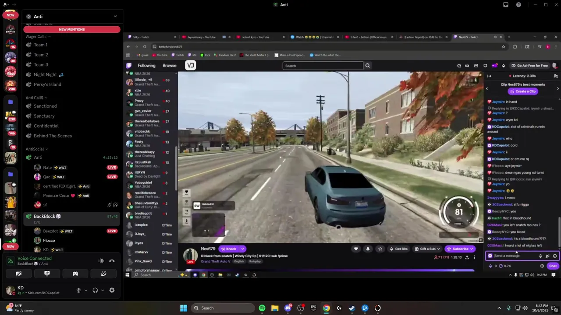This screenshot has width=561, height=315.
Task: Collapse the Anti Call$ category
Action: (36, 98)
